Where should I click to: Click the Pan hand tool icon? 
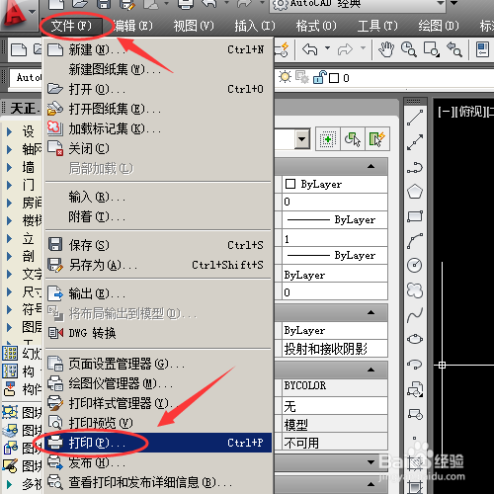[x=386, y=49]
